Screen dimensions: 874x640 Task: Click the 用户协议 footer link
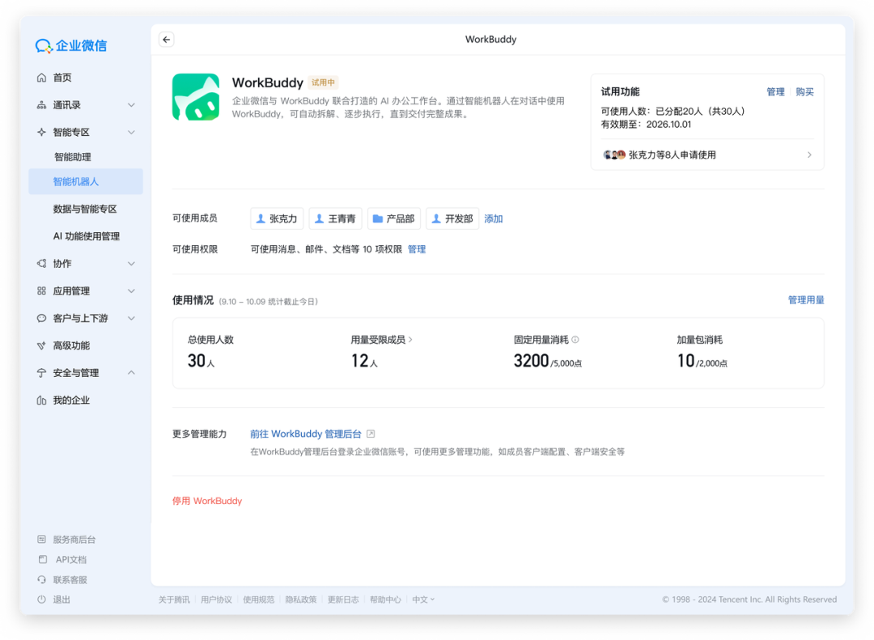pos(216,600)
